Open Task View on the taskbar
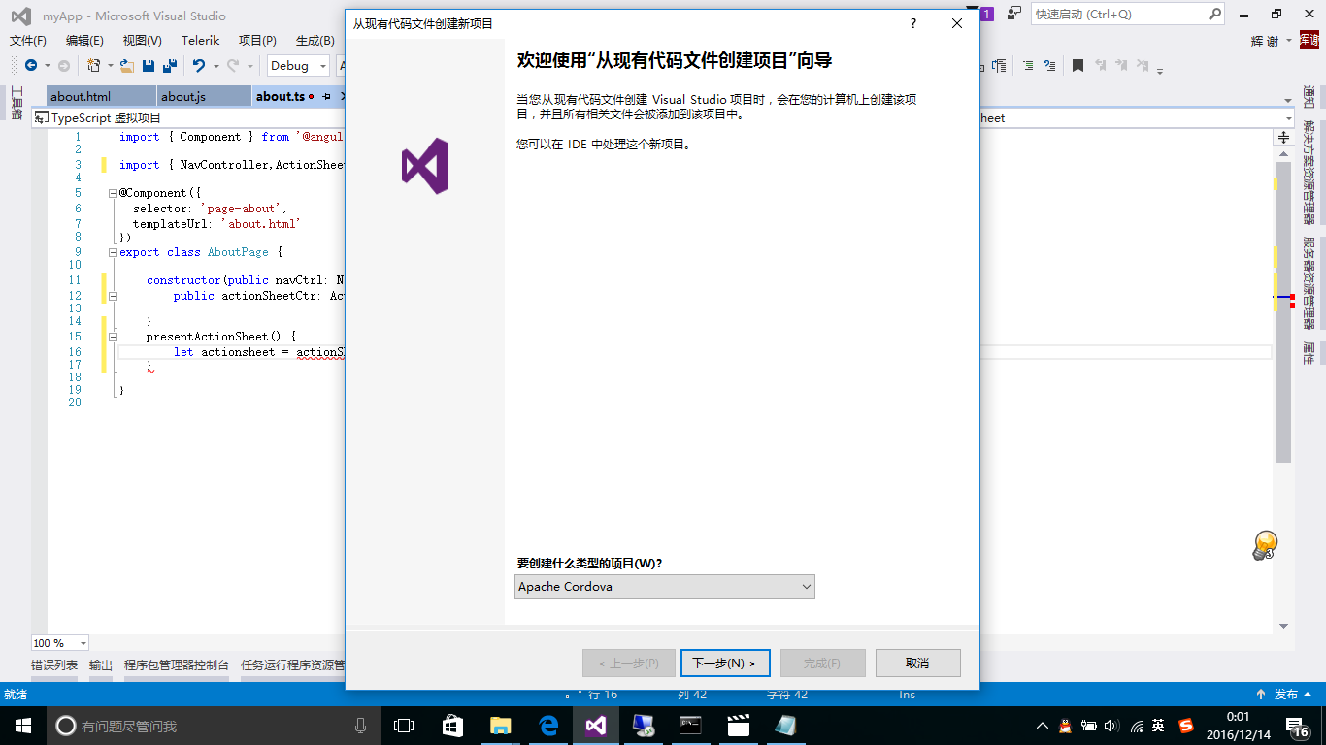Screen dimensions: 1326x745 tap(404, 726)
